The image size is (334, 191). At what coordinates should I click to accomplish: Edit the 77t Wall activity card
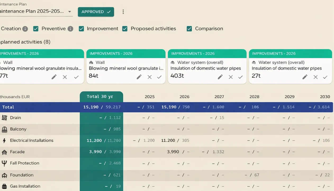pos(54,77)
